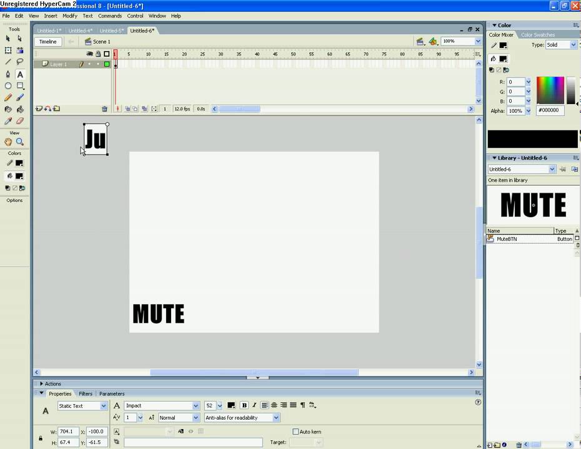This screenshot has height=449, width=581.
Task: Select the Hand tool
Action: click(x=7, y=142)
